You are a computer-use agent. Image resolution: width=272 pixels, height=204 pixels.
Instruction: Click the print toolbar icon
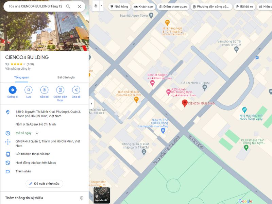point(96,6)
